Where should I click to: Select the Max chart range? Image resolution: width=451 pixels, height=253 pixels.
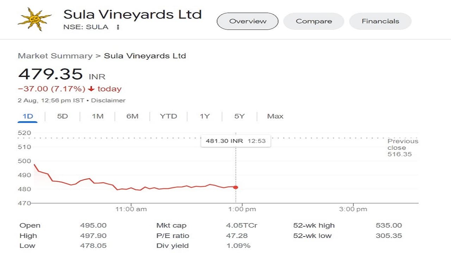[275, 116]
